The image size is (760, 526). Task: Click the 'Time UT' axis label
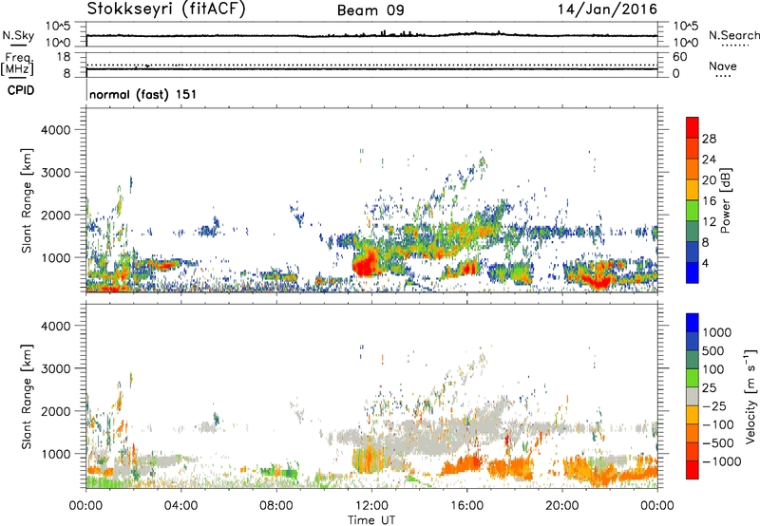[371, 520]
